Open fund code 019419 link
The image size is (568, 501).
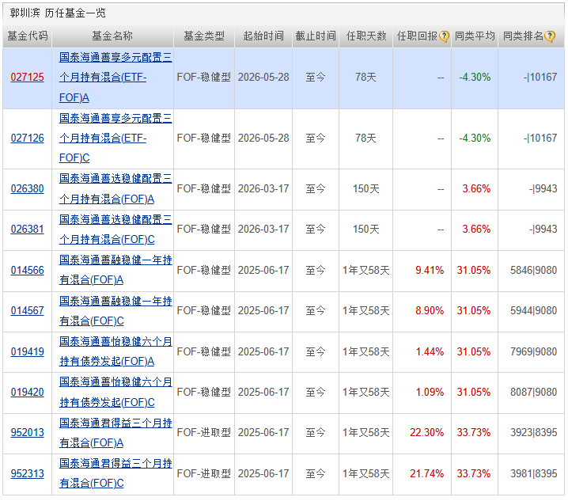coord(27,351)
